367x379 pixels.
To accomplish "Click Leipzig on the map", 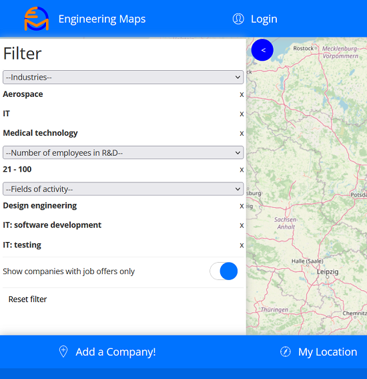I will (328, 271).
